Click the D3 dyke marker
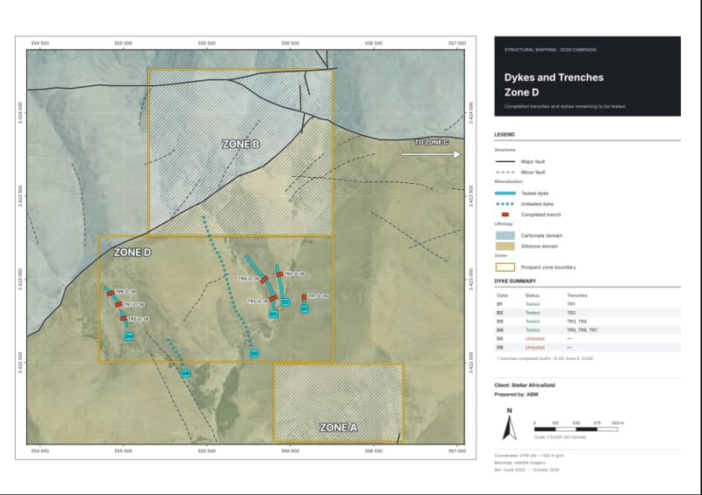702x495 pixels. coord(273,314)
